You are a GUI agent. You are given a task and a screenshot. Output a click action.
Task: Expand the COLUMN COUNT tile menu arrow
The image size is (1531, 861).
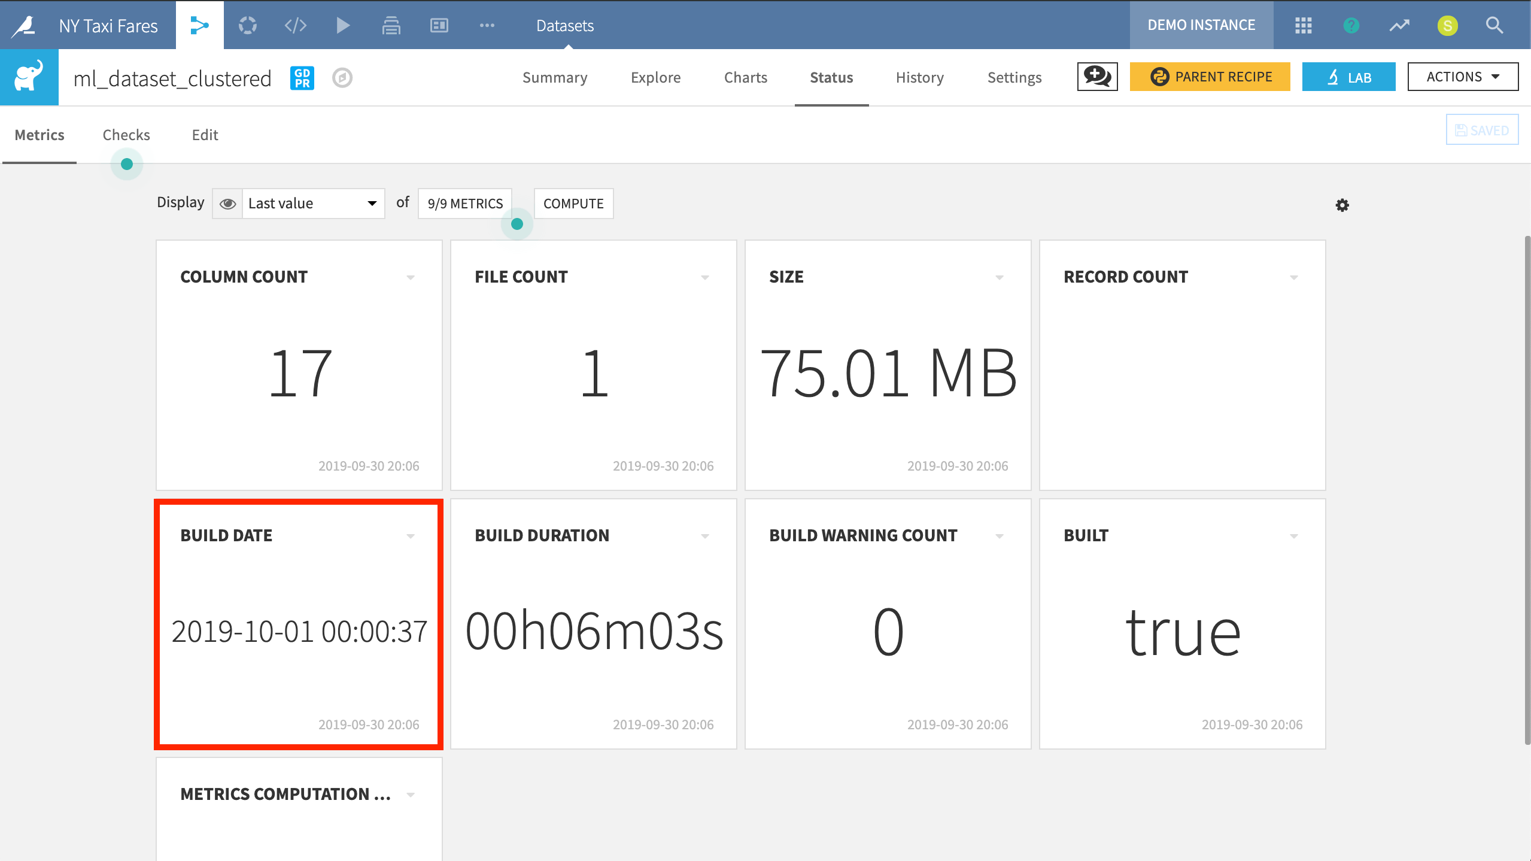tap(411, 277)
